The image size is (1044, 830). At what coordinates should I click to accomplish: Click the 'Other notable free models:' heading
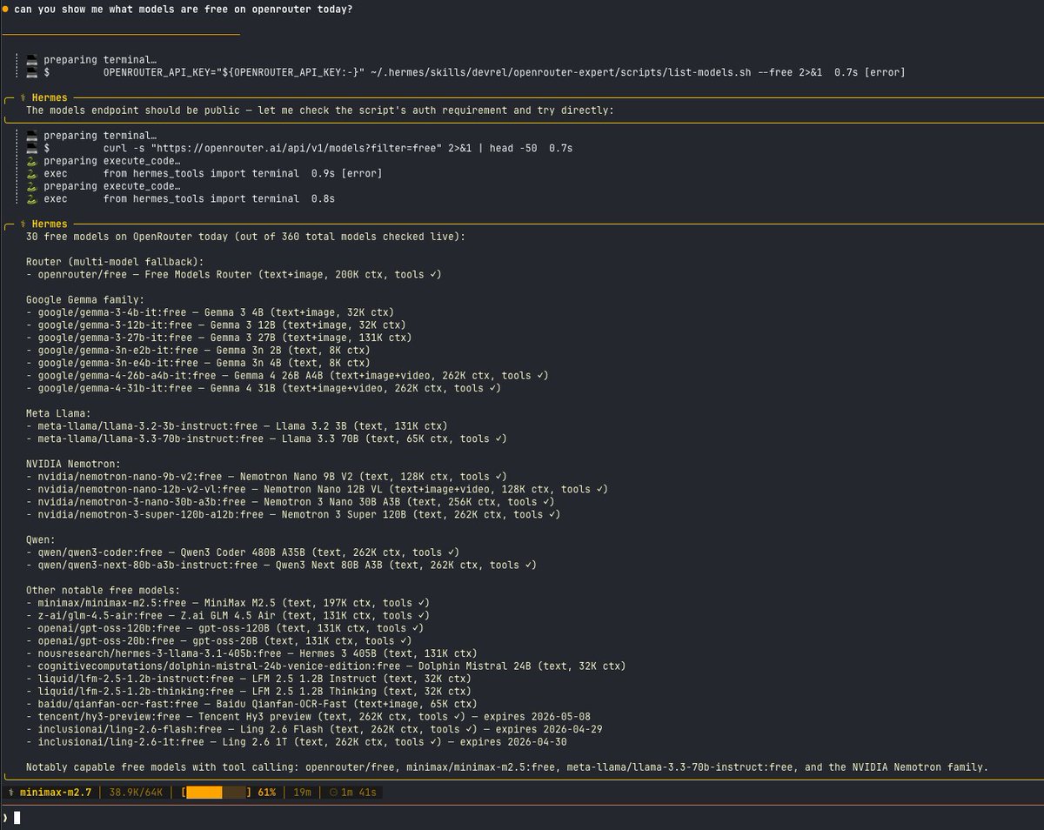[x=103, y=590]
